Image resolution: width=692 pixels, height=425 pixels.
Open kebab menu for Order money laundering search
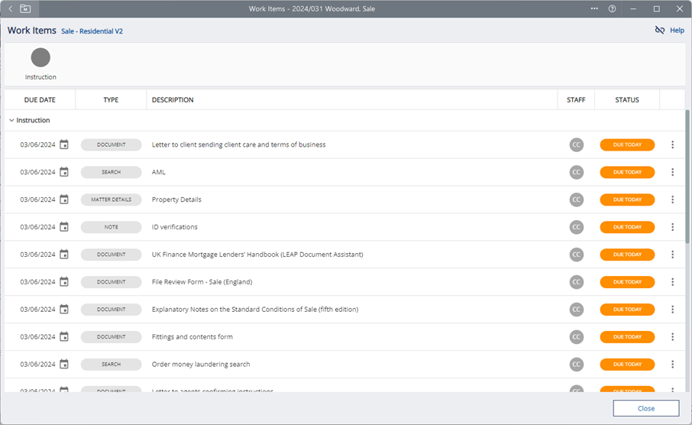[x=672, y=365]
